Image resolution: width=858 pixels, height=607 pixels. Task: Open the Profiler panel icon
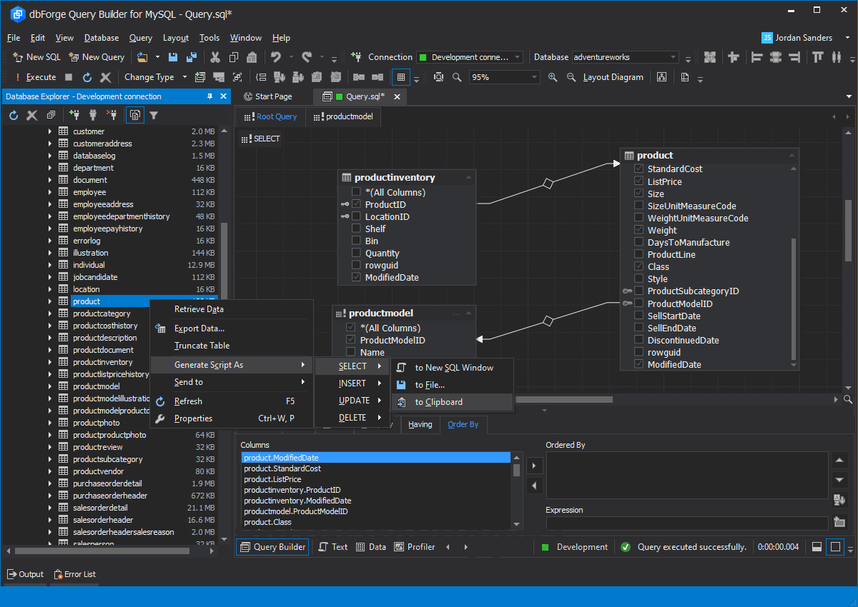point(398,546)
